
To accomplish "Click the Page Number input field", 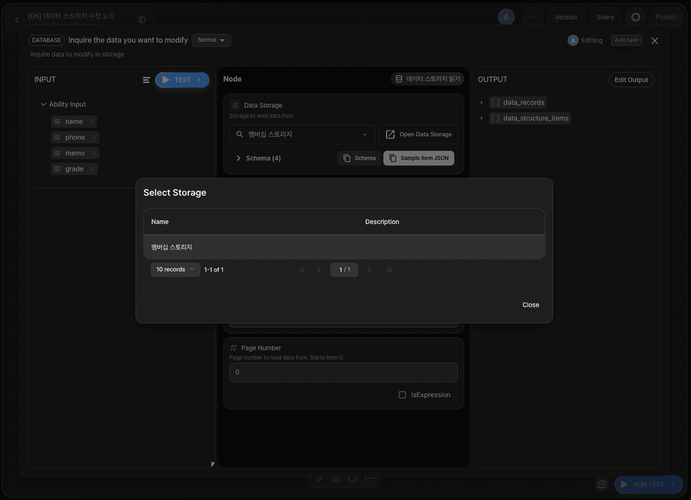I will point(343,372).
